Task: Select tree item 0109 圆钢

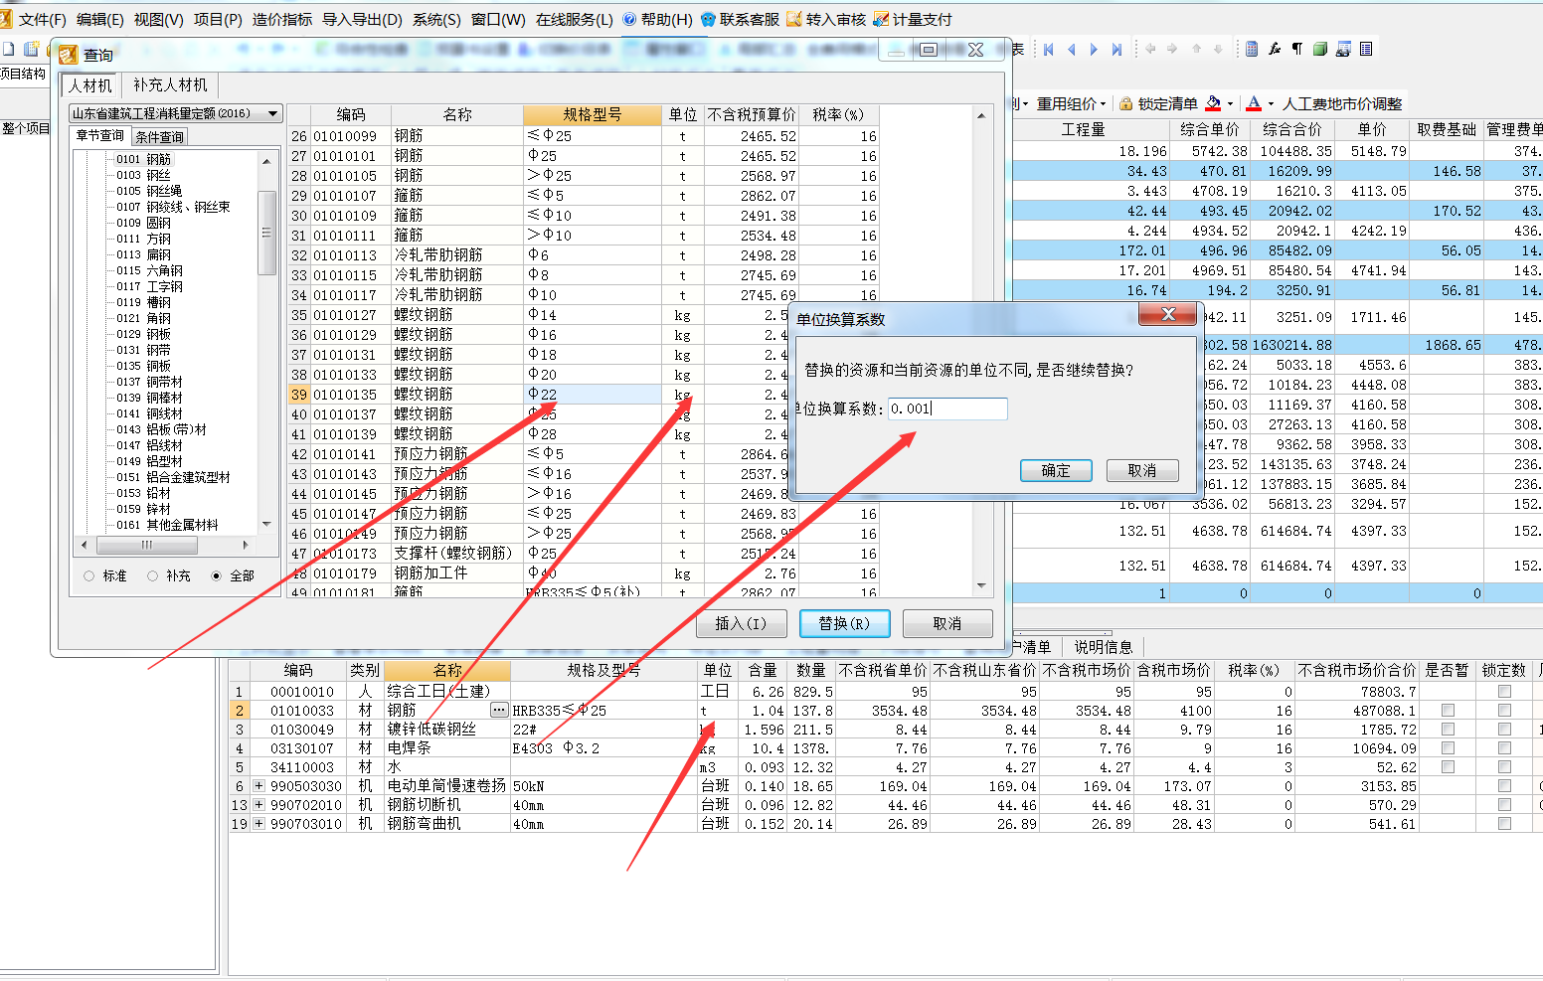Action: [x=143, y=223]
